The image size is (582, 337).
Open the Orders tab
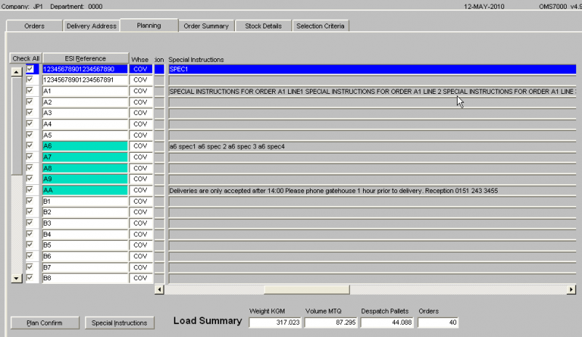34,26
